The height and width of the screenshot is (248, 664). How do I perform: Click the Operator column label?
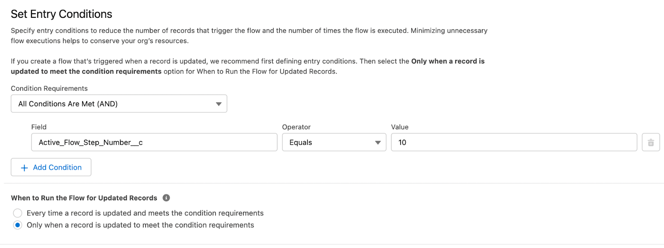(x=296, y=127)
